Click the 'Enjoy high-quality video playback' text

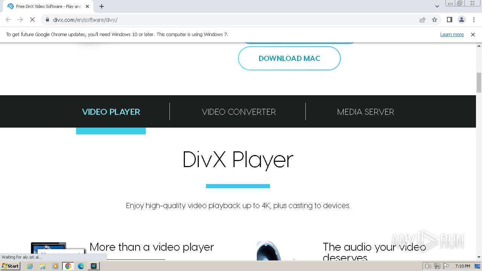tap(238, 206)
